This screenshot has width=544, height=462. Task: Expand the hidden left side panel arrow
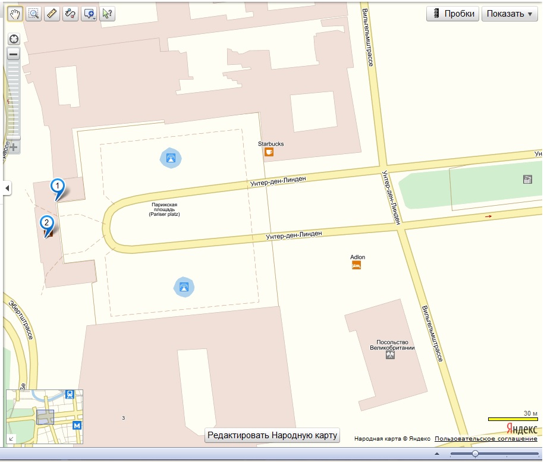(x=7, y=188)
